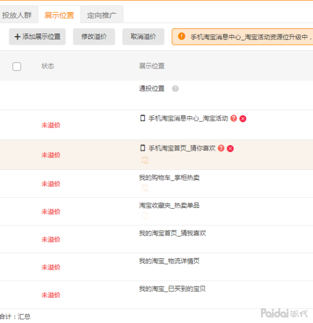This screenshot has width=313, height=323.
Task: Click the phone icon before 手机淘宝消息中心_淘宝活动
Action: 142,118
